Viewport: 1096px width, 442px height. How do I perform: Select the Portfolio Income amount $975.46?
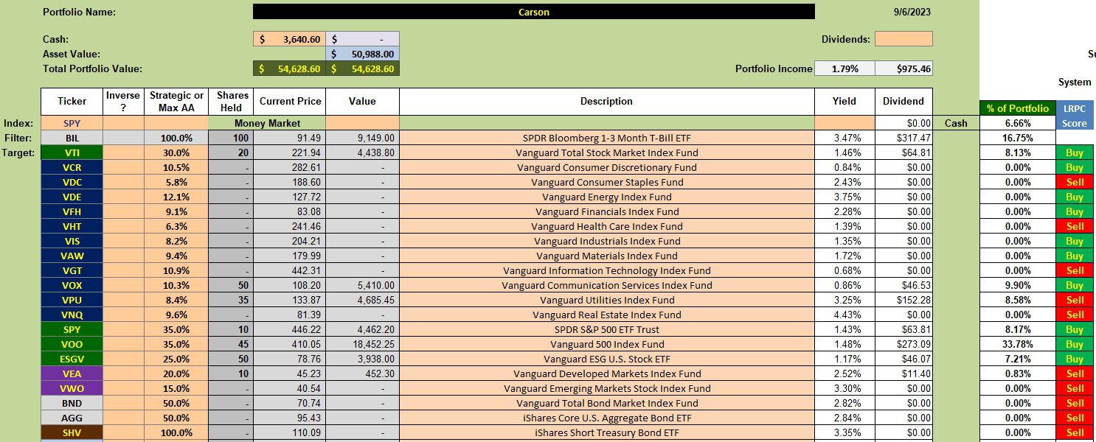(x=903, y=69)
